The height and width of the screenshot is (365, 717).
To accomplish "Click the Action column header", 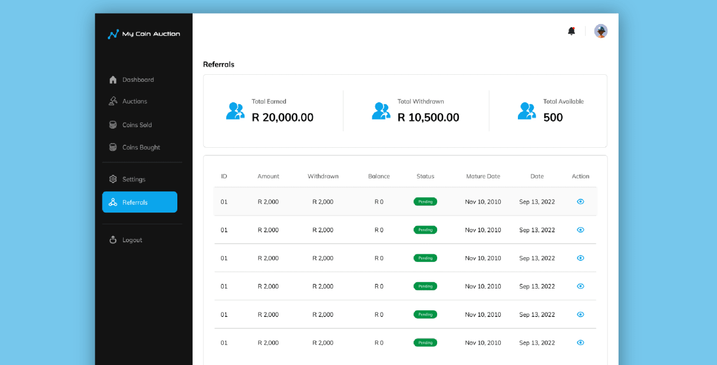I will pos(580,176).
